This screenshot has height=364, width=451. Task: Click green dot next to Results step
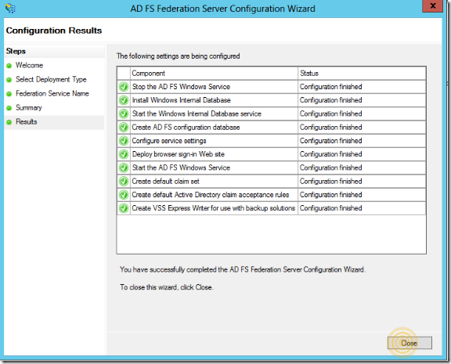9,122
